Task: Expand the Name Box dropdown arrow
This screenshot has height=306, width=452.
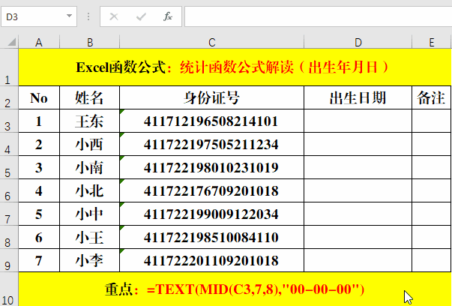Action: pyautogui.click(x=69, y=16)
